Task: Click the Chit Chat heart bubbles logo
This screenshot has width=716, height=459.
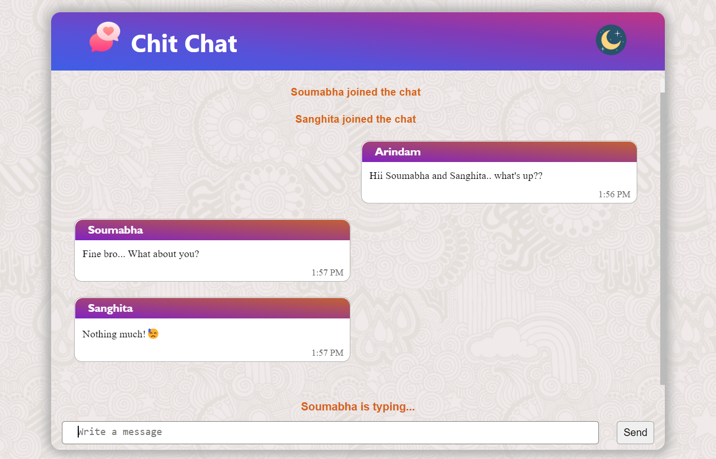Action: (x=105, y=37)
